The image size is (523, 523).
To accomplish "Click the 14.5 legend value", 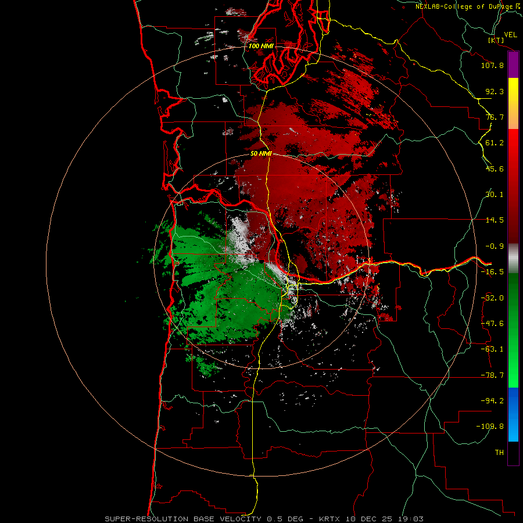I will [x=495, y=220].
